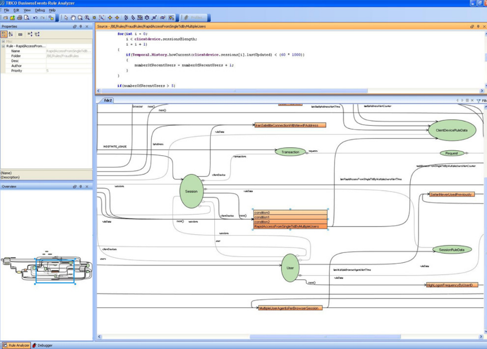Collapse the Rule - RapidAccessFrom node
This screenshot has height=349, width=487.
click(3, 46)
